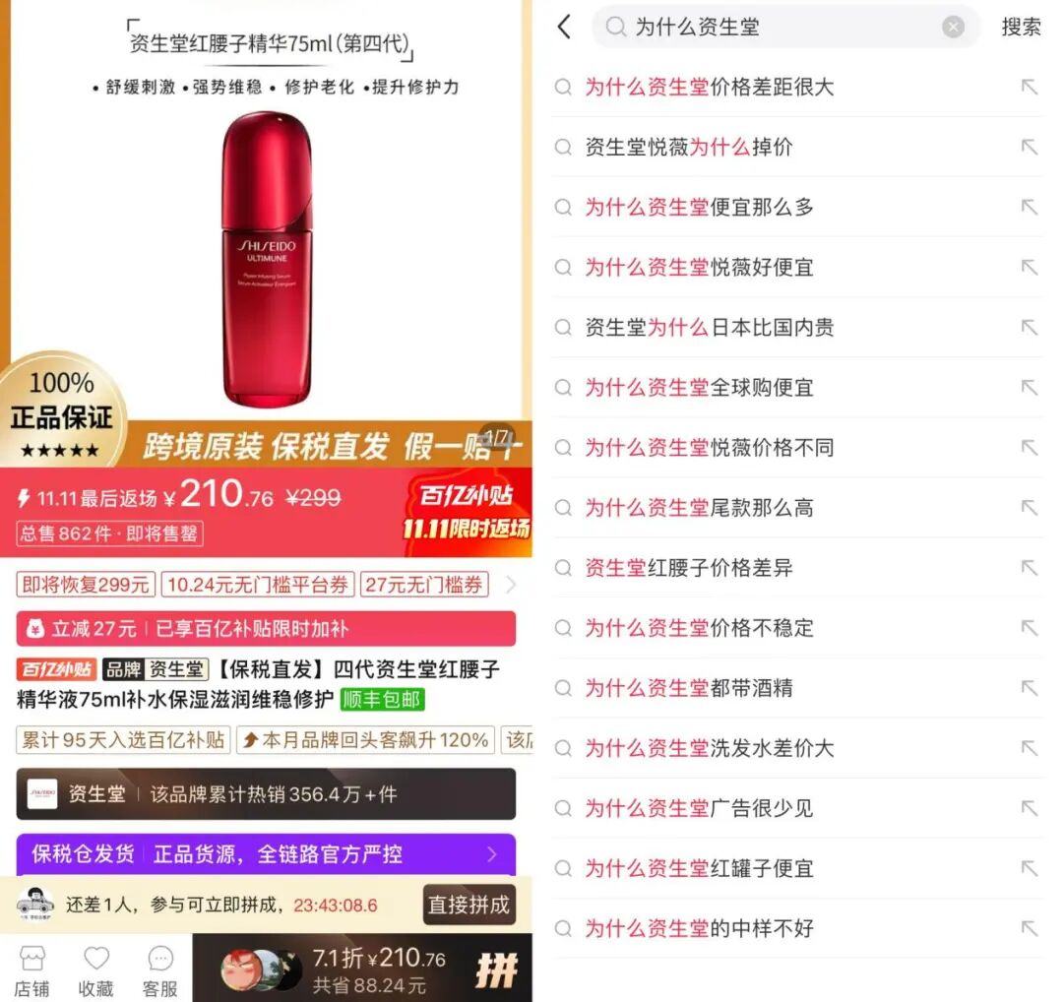Tap 直接拼成 group buy button
Screen dimensions: 1063x1002
pos(469,905)
